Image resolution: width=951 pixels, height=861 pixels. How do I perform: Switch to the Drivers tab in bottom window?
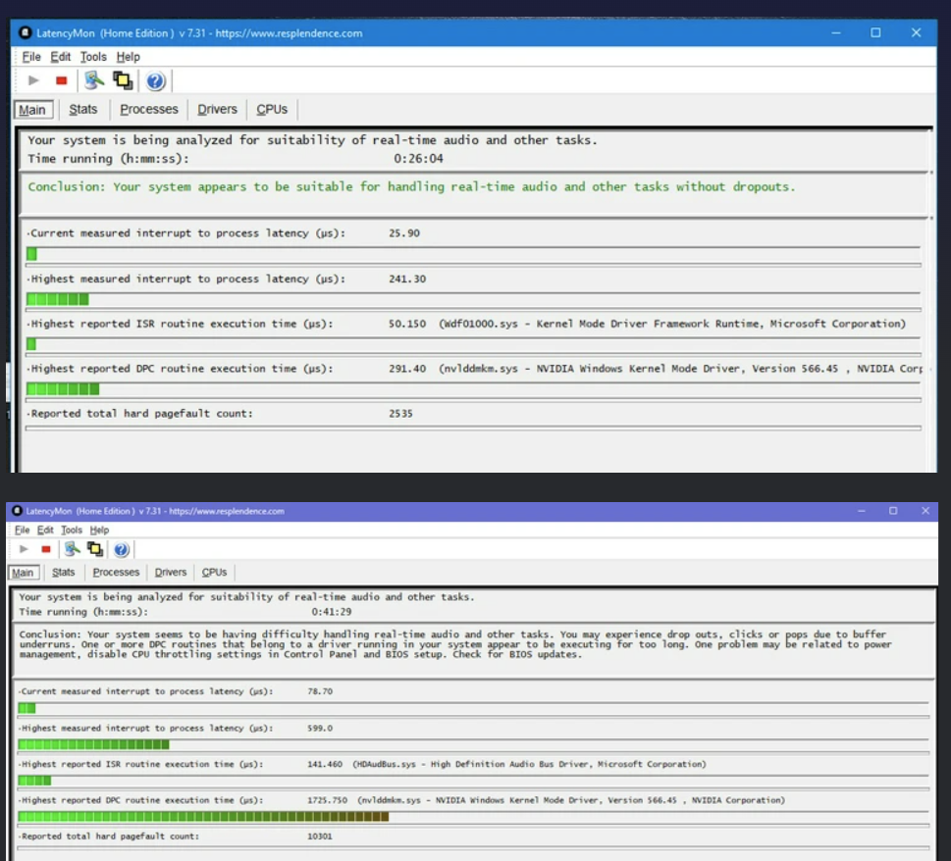click(x=171, y=572)
